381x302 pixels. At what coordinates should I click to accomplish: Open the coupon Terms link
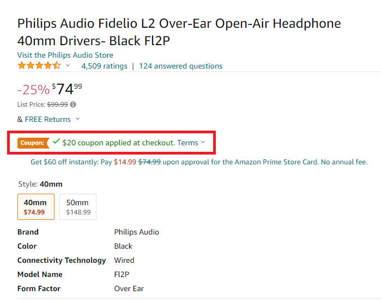[188, 143]
